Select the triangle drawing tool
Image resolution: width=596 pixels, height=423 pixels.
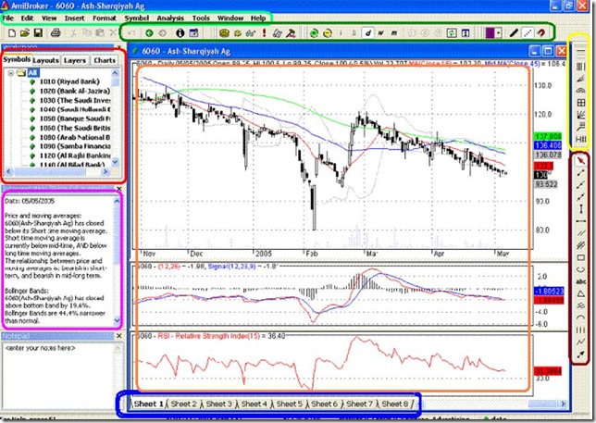tap(580, 293)
